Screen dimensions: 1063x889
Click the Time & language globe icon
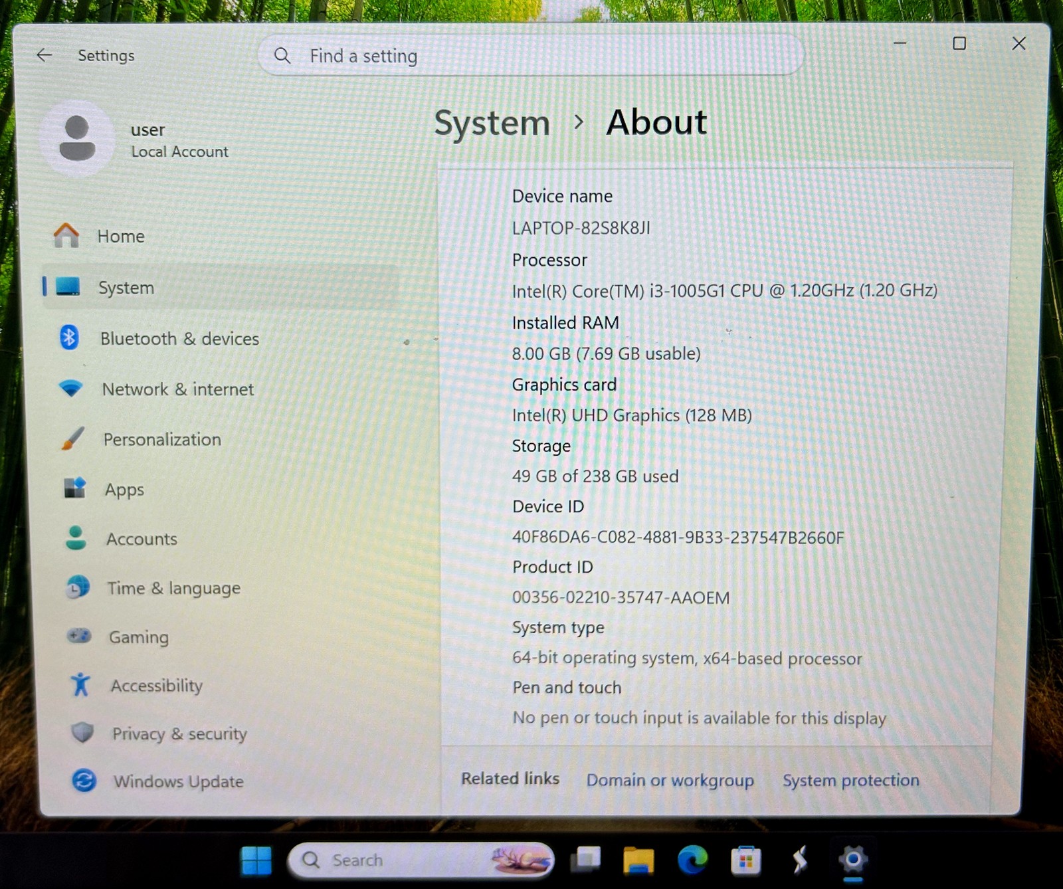point(78,587)
